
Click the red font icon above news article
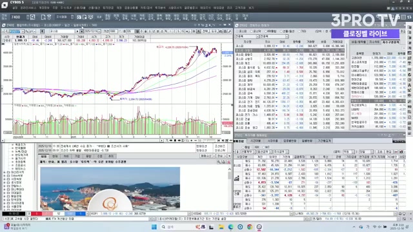pos(228,162)
